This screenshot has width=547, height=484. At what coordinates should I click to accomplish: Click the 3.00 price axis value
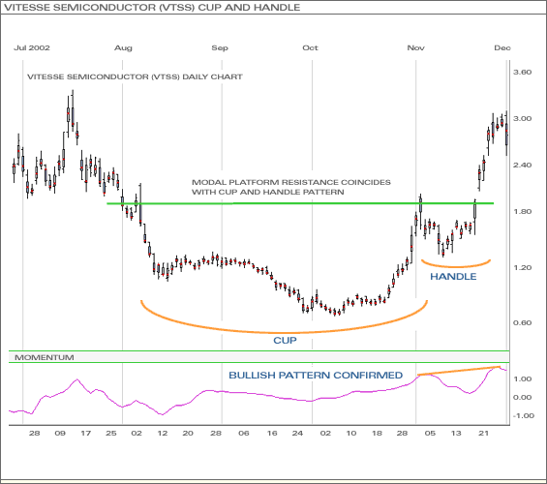point(522,118)
